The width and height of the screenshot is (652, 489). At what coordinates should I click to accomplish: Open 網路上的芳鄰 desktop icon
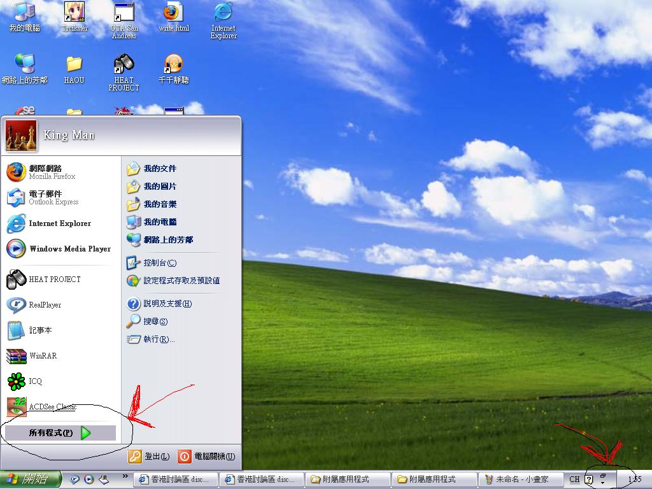tap(25, 69)
